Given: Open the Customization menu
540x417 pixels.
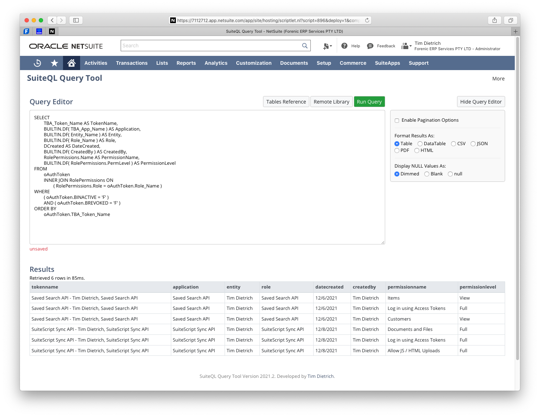Looking at the screenshot, I should click(254, 63).
